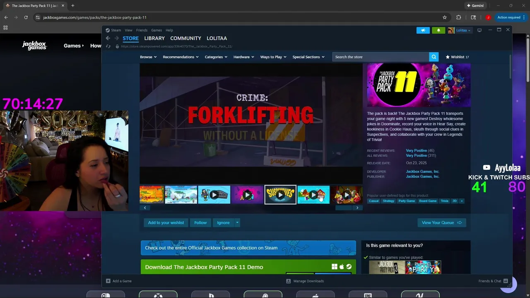Click the Steam announcements megaphone icon

(x=423, y=30)
